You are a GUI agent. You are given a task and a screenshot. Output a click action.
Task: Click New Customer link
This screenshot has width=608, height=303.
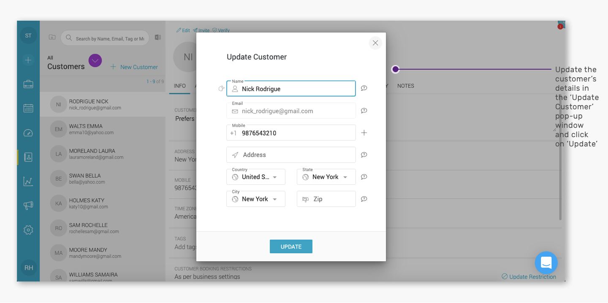tap(134, 67)
